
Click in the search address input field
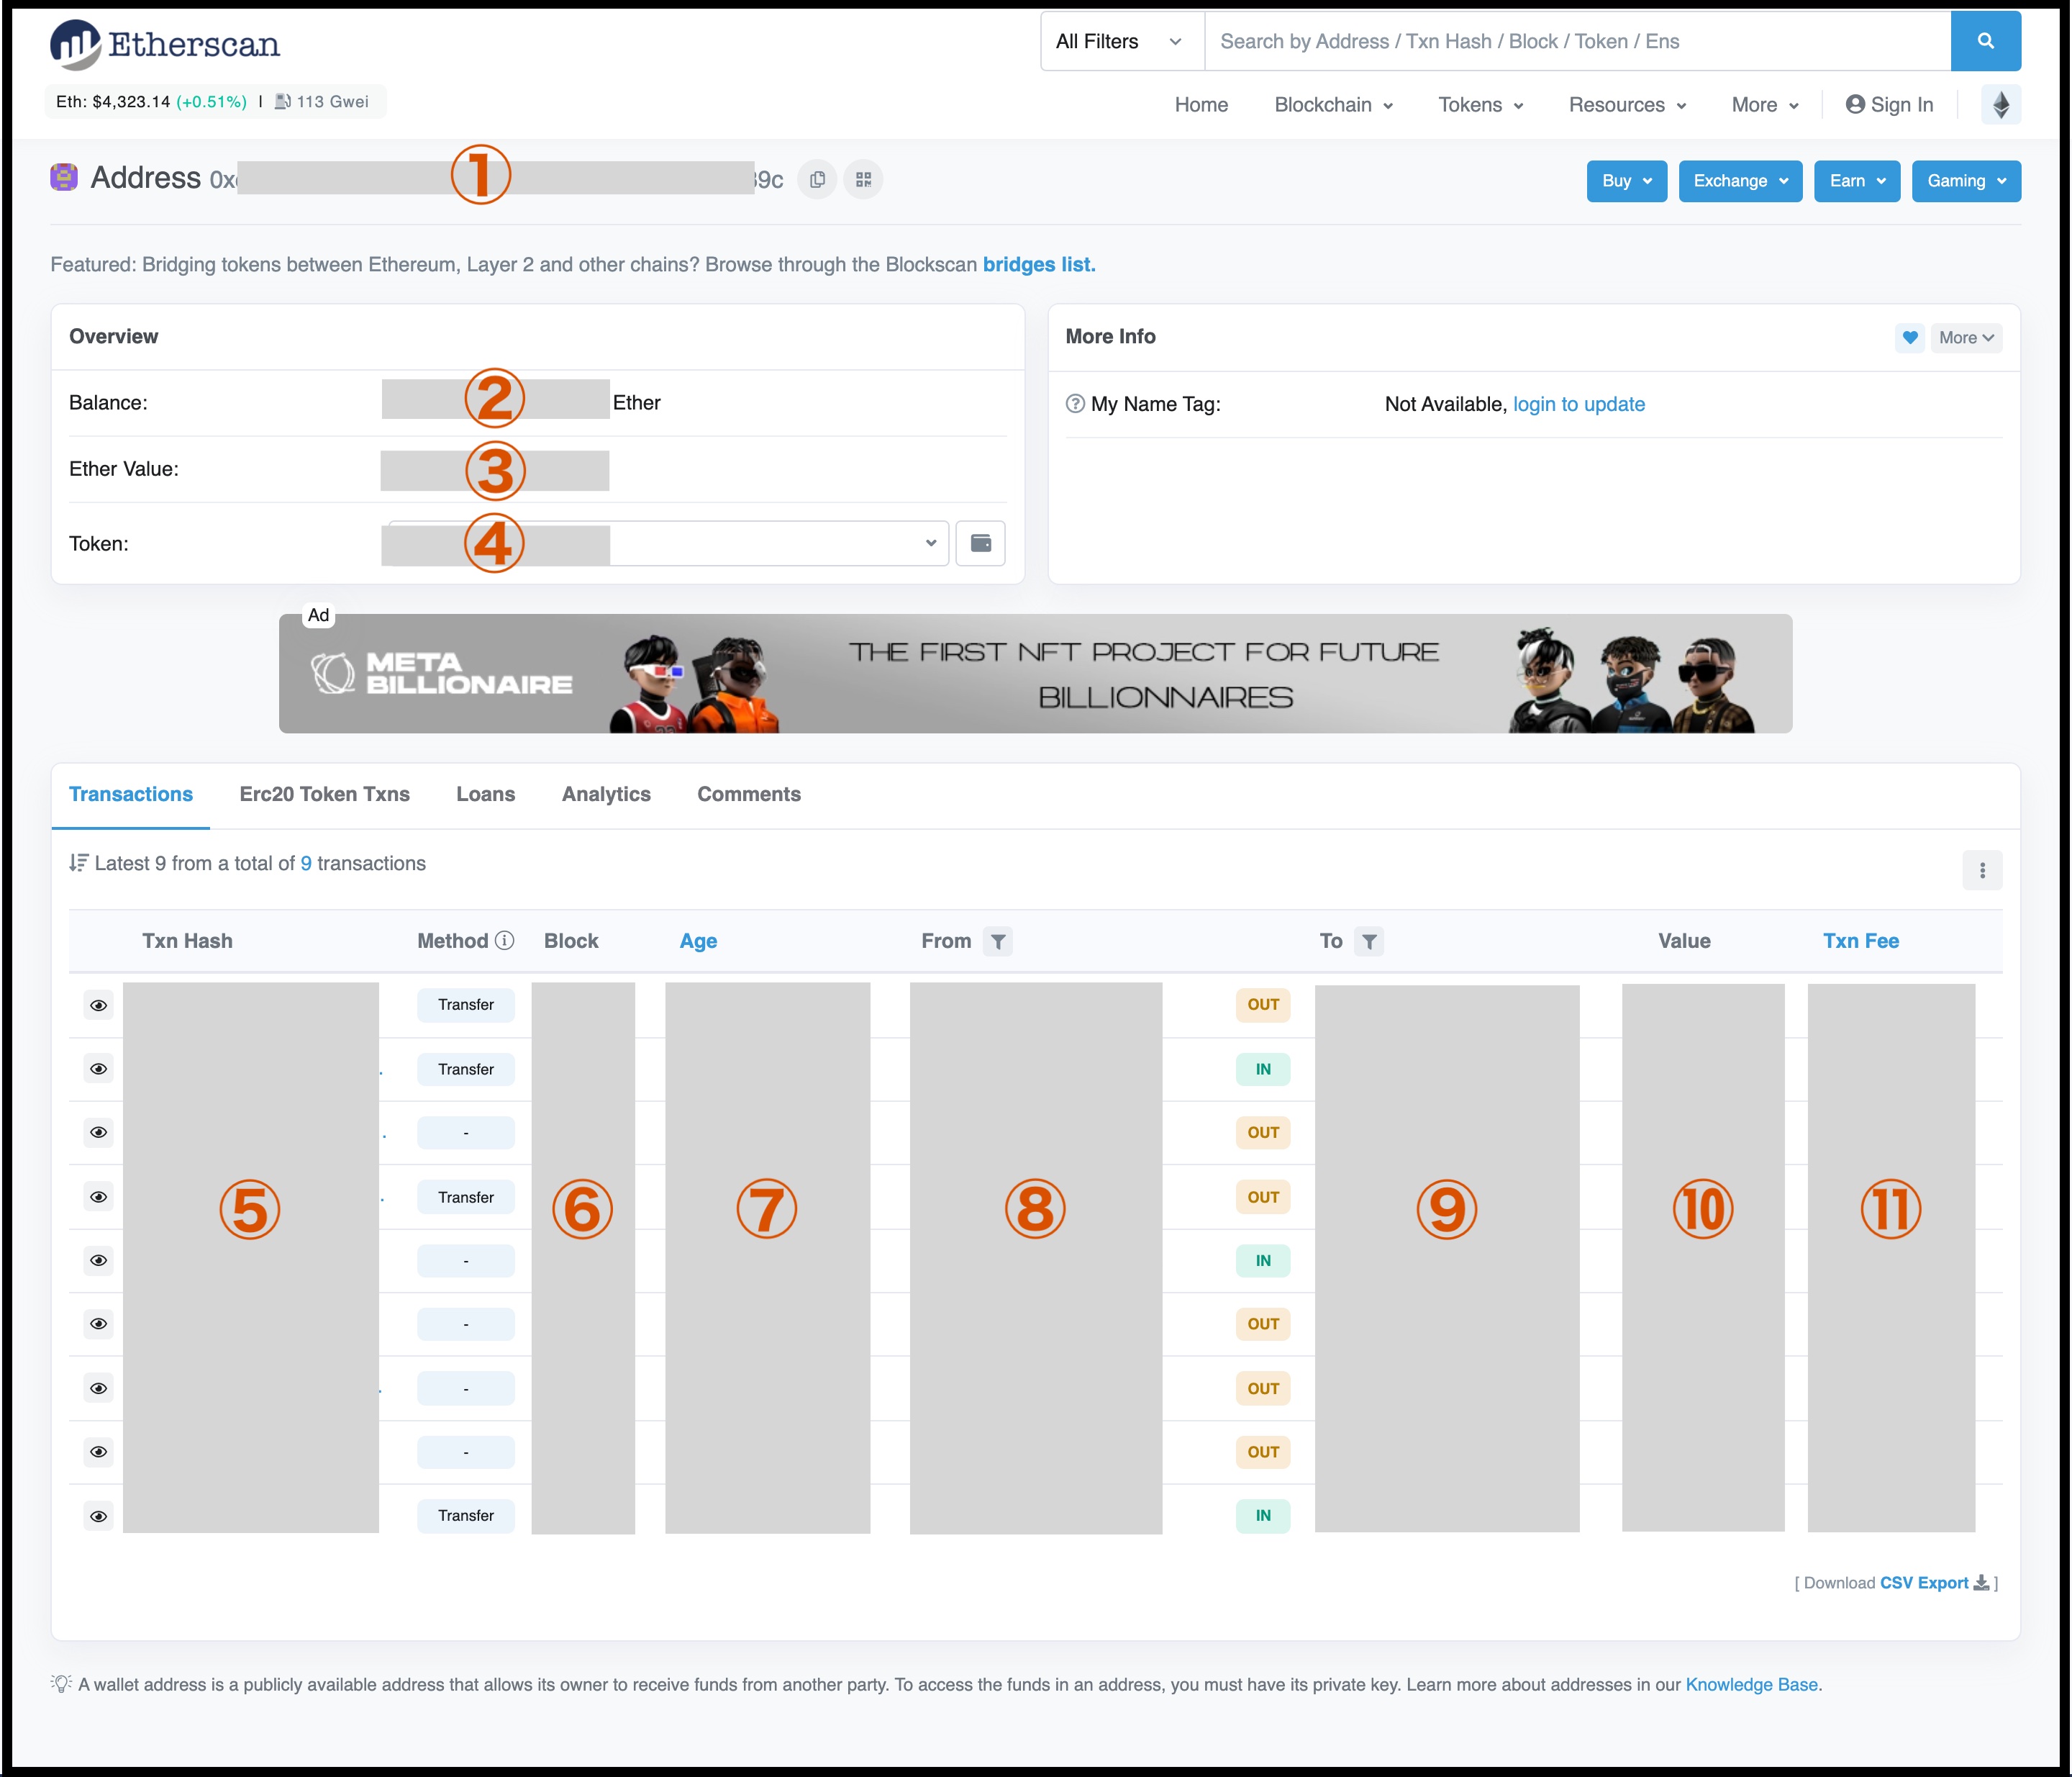tap(1577, 41)
